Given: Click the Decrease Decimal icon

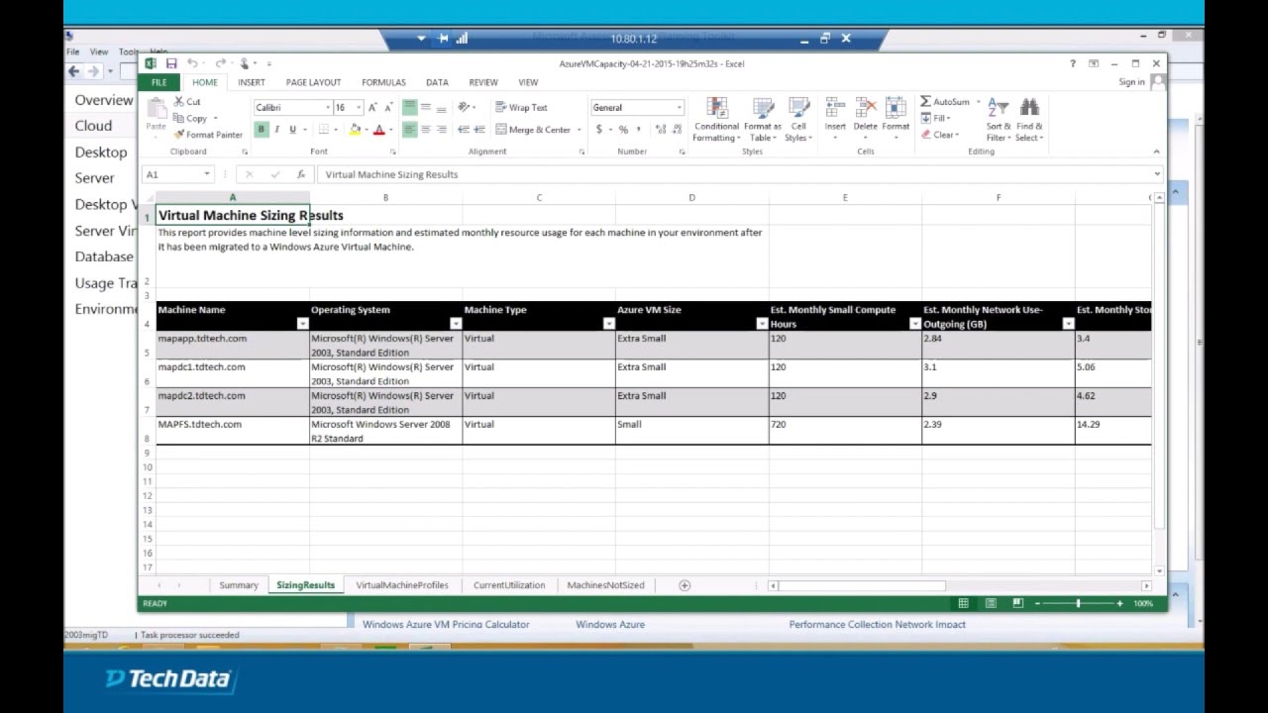Looking at the screenshot, I should click(677, 130).
